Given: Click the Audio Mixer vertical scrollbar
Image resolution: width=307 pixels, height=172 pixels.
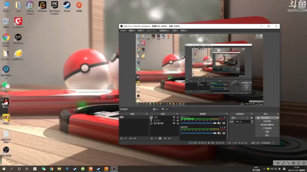Looking at the screenshot, I should [227, 128].
